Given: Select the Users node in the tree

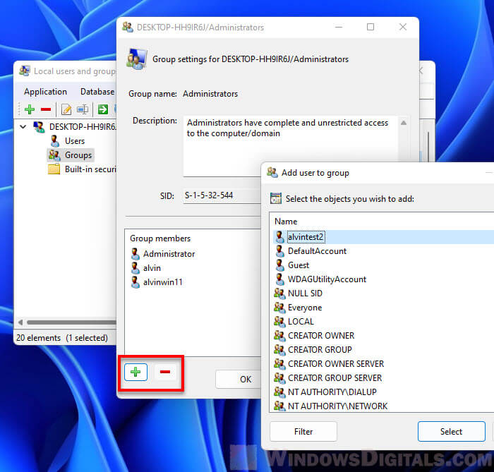Looking at the screenshot, I should [x=74, y=141].
